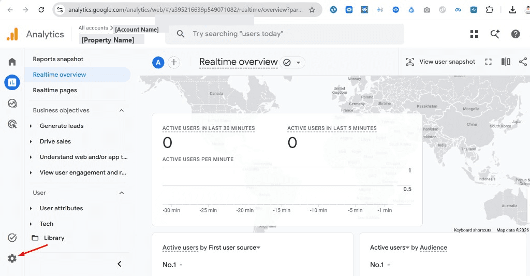Click Active users in last 30 minutes label

point(209,128)
